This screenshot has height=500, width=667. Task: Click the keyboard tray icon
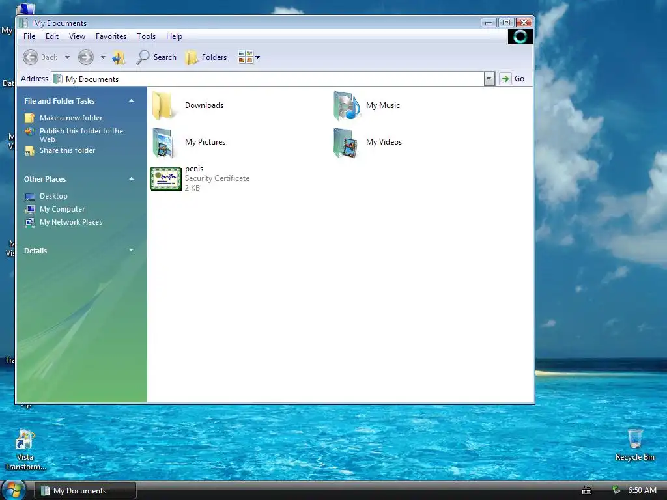(587, 491)
